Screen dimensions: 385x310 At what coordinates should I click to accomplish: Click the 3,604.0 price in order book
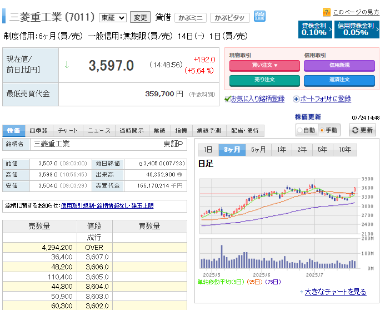(x=97, y=287)
